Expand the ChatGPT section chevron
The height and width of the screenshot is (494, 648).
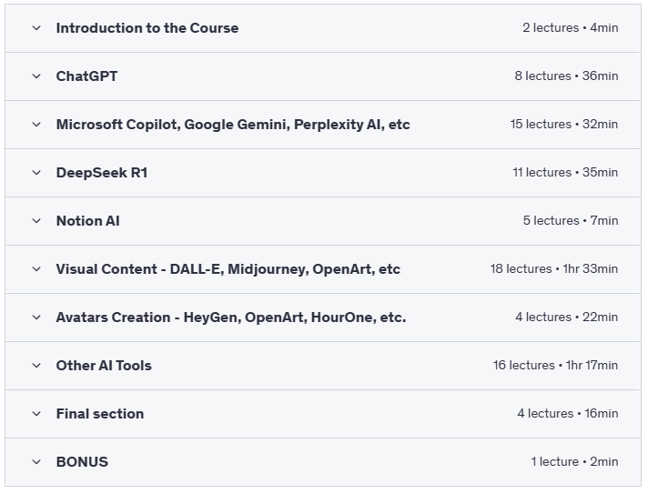pos(36,76)
